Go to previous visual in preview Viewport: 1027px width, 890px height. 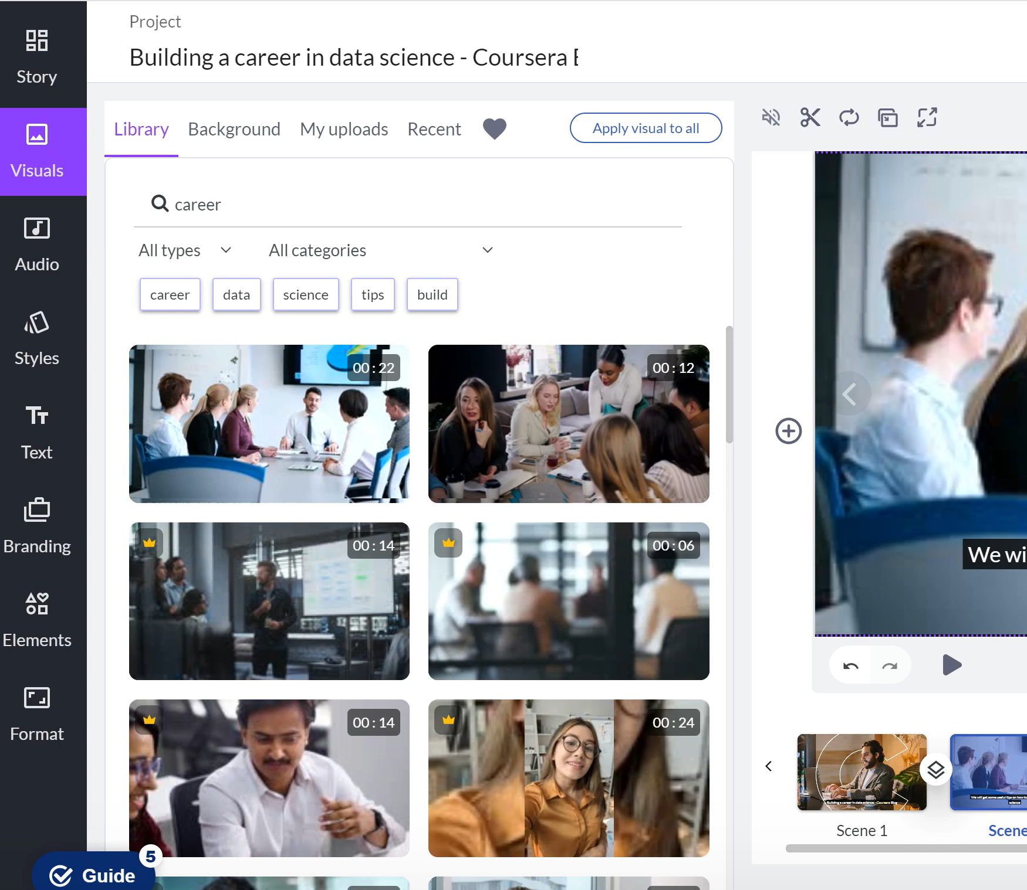849,393
